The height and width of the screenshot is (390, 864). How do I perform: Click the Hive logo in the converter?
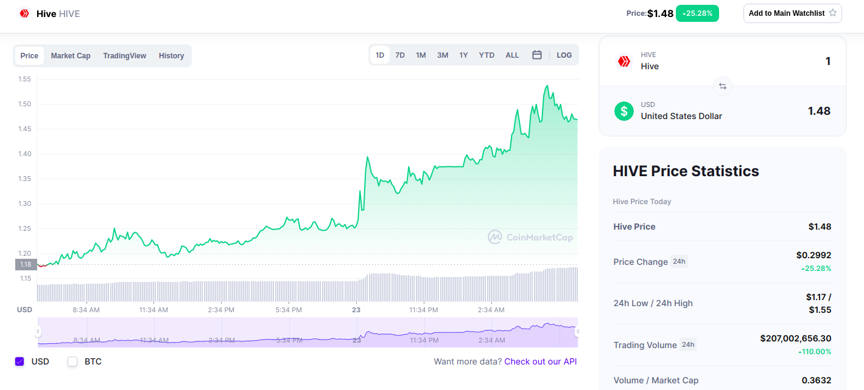pyautogui.click(x=623, y=61)
